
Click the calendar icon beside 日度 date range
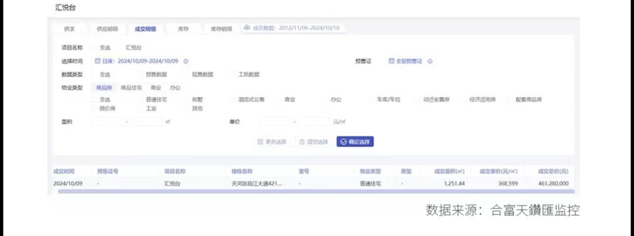(97, 61)
